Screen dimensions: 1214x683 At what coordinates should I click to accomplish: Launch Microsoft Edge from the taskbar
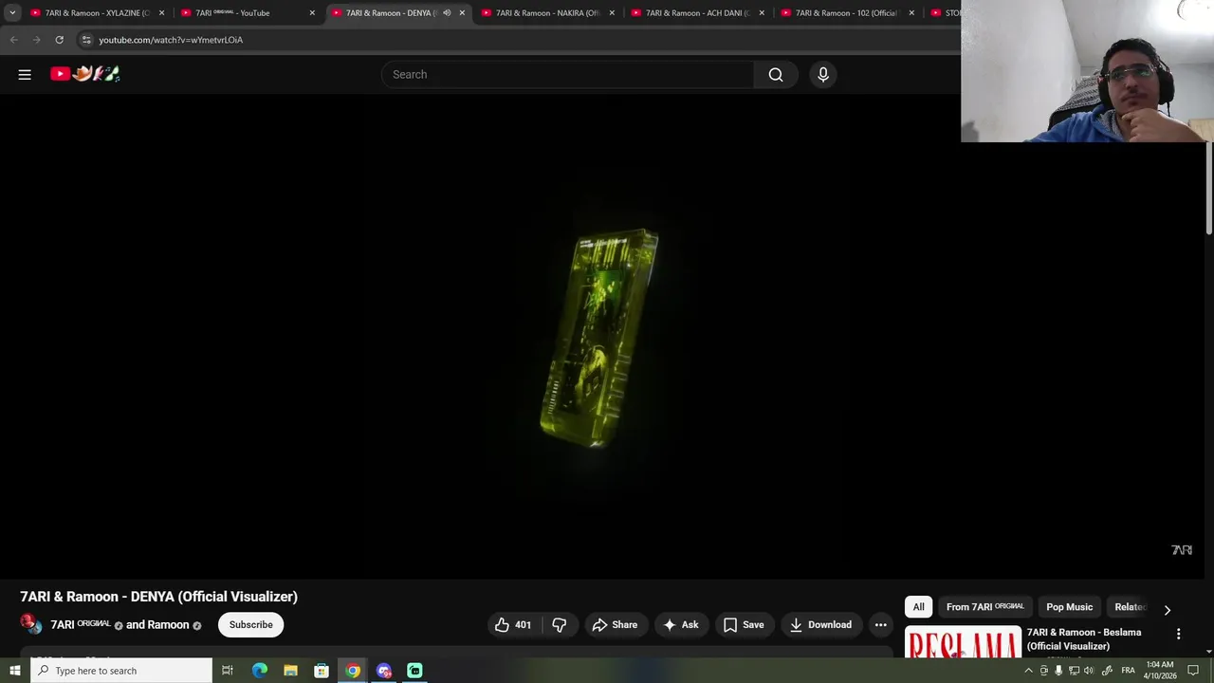[x=260, y=671]
